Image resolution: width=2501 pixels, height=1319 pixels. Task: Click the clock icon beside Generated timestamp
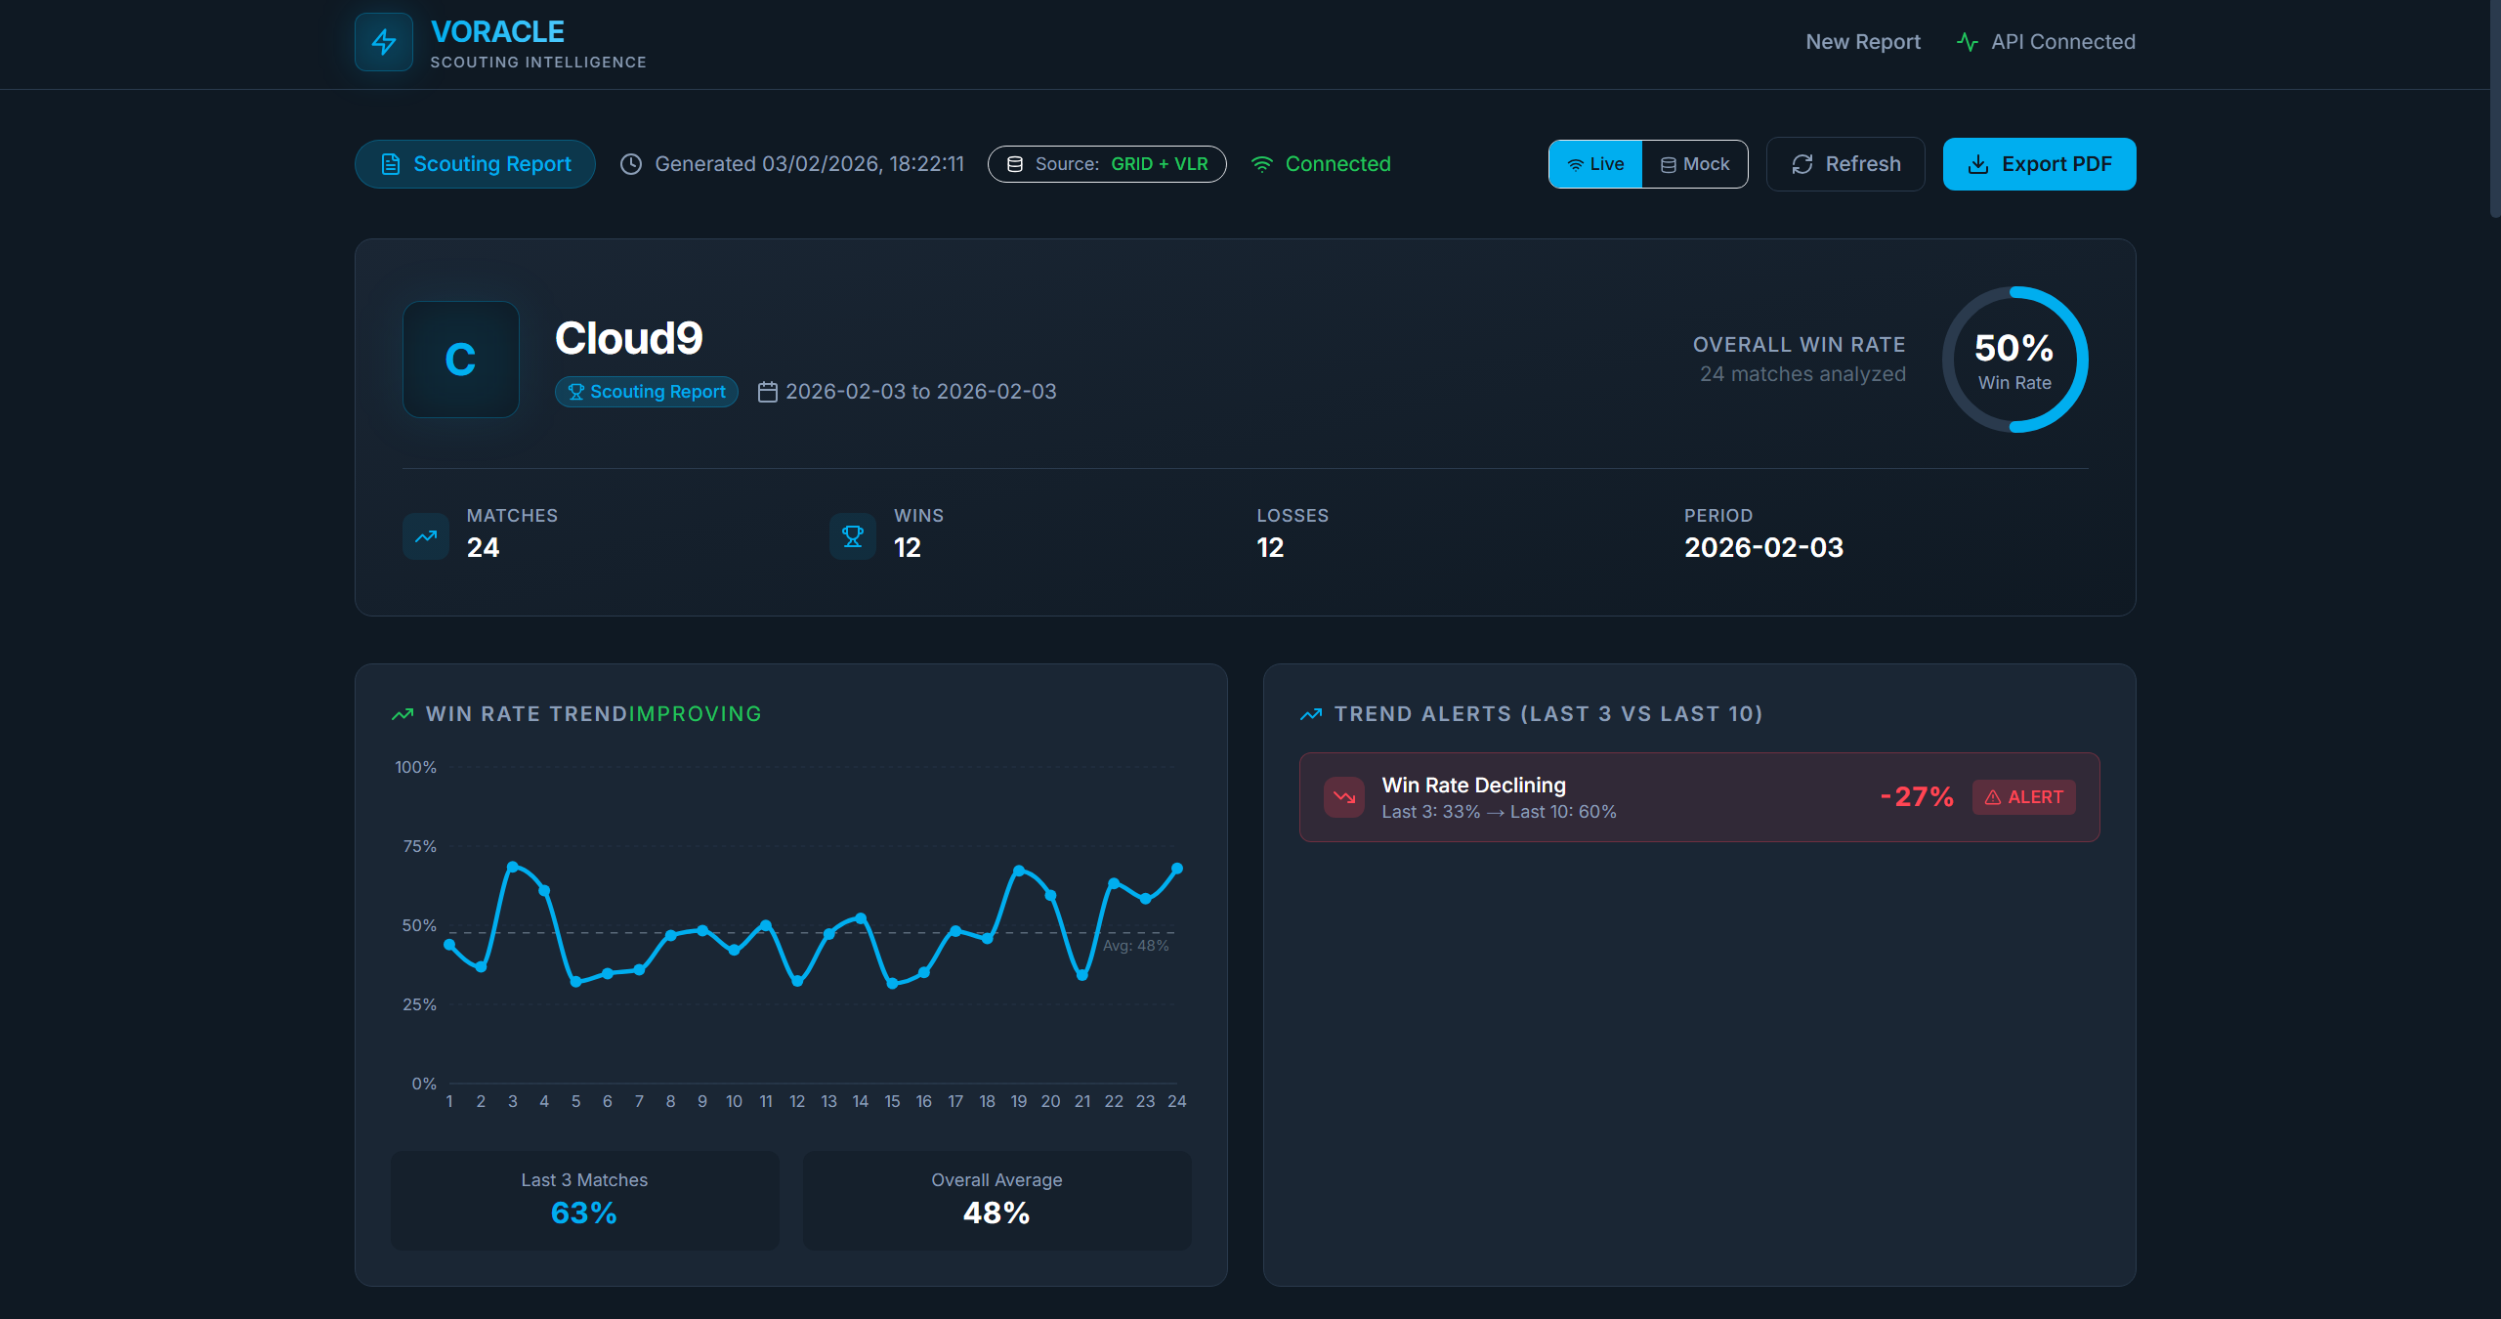[631, 164]
